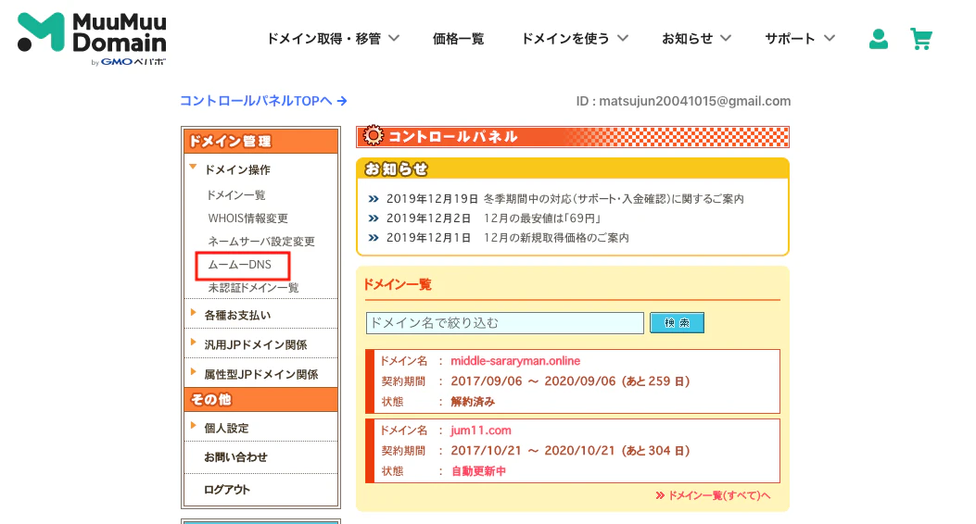Open the shopping cart icon
Viewport: 976px width, 524px height.
pos(921,39)
